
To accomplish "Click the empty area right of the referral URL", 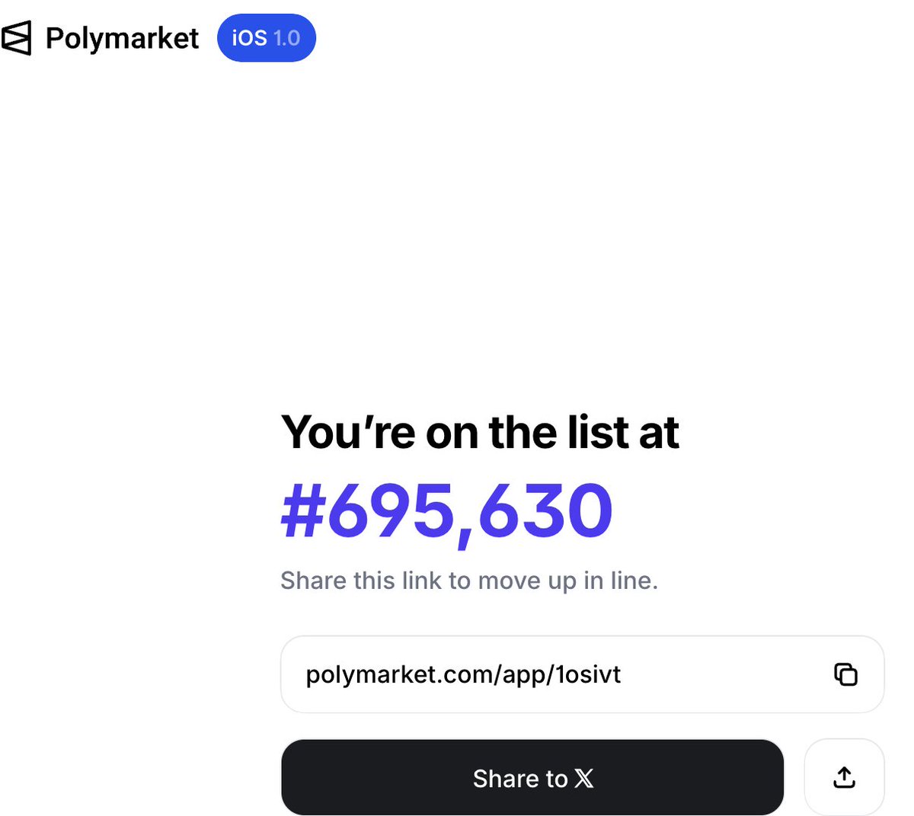I will (724, 674).
